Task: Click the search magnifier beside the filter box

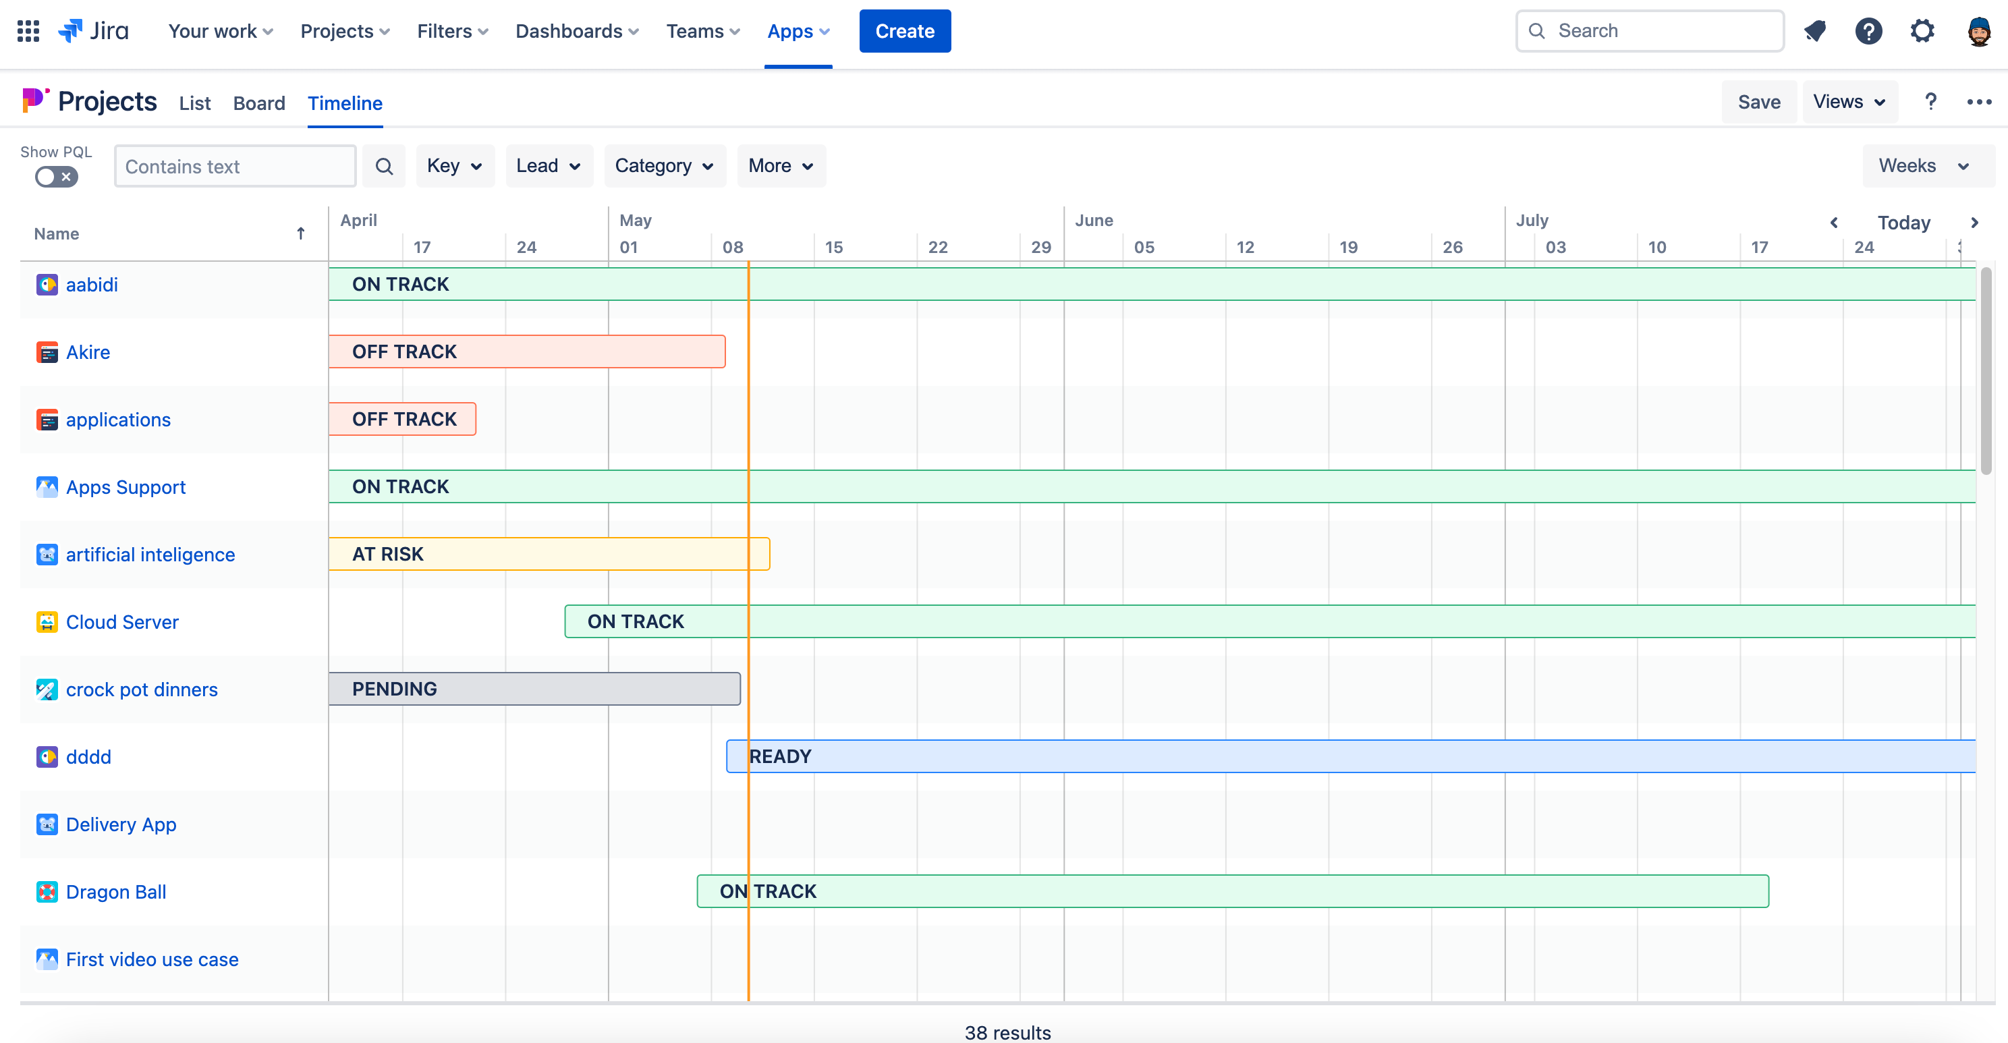Action: click(383, 165)
